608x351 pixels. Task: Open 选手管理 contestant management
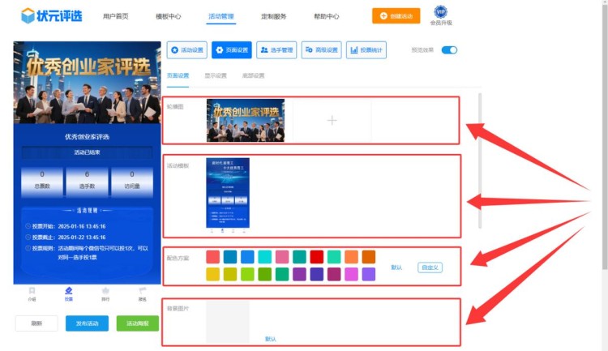[x=276, y=50]
